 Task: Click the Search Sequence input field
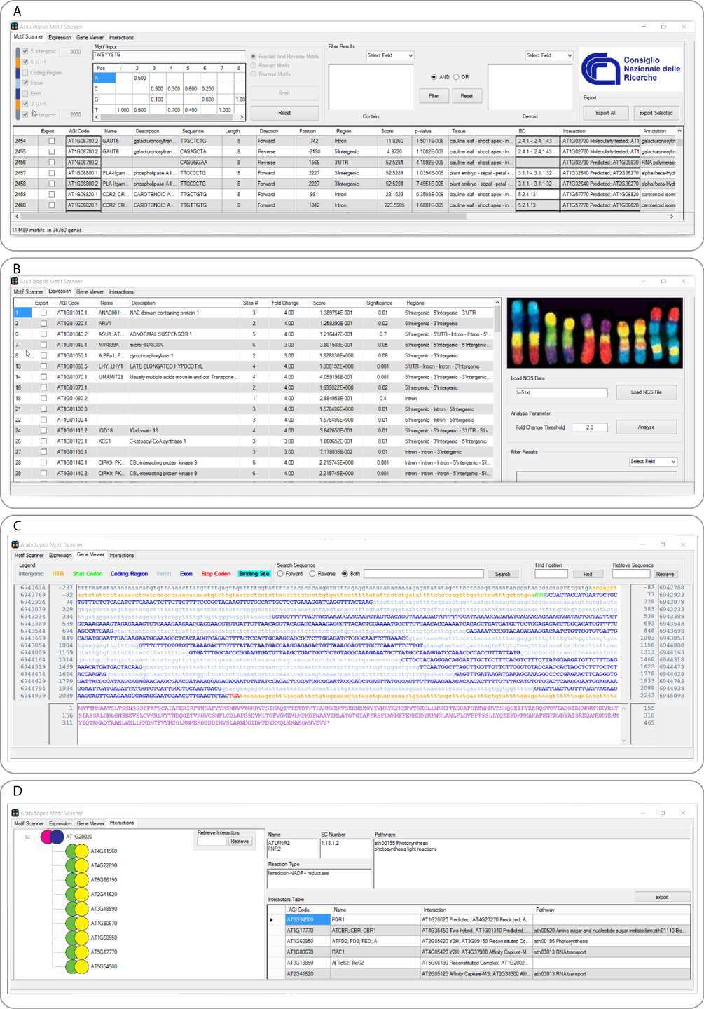(x=423, y=574)
